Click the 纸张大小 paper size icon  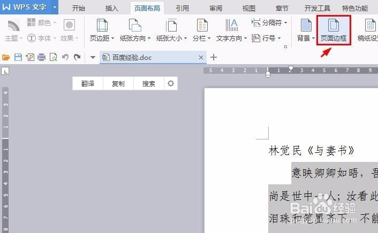point(171,26)
